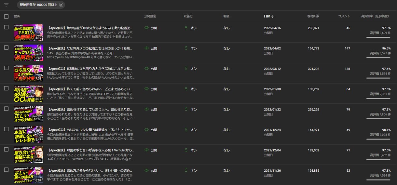This screenshot has height=185, width=397.
Task: Select checkbox for 2022/04/02 video row
Action: tap(6, 47)
